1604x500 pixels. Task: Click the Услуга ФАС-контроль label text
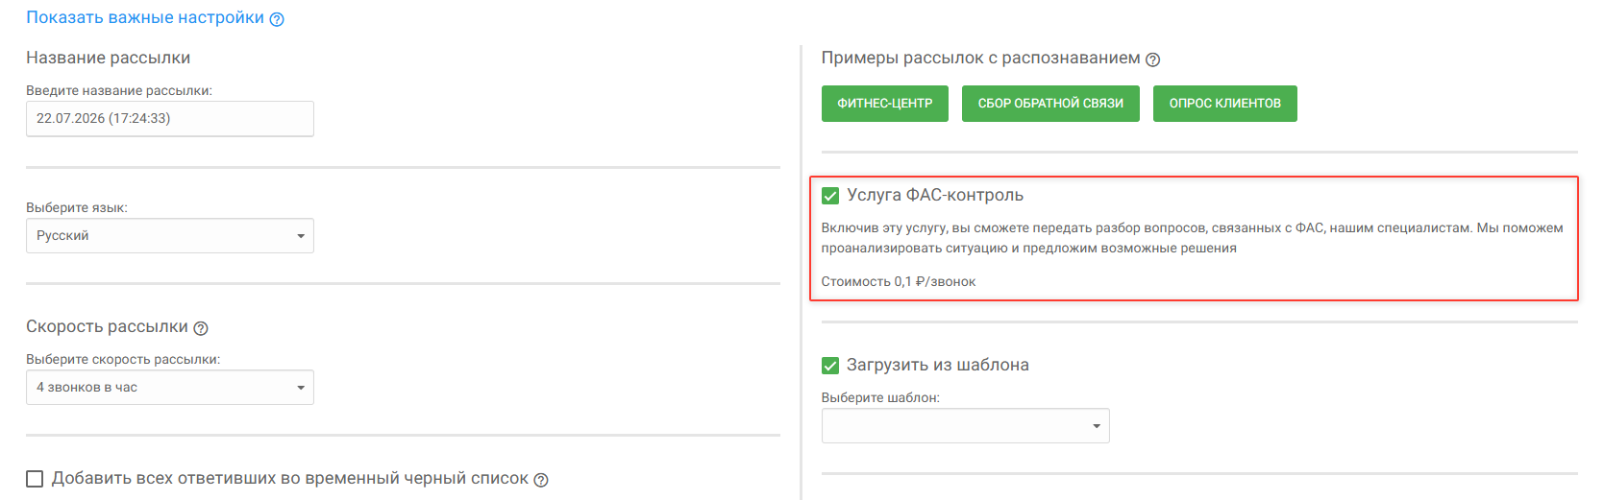[x=935, y=195]
